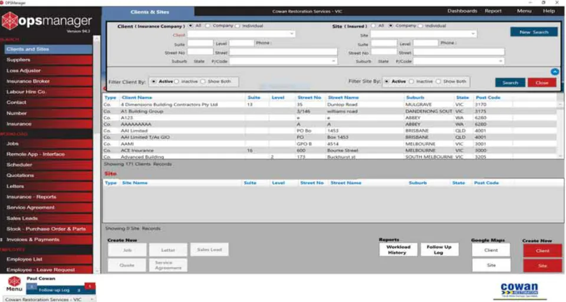
Task: Open Google Maps for Client
Action: [491, 250]
